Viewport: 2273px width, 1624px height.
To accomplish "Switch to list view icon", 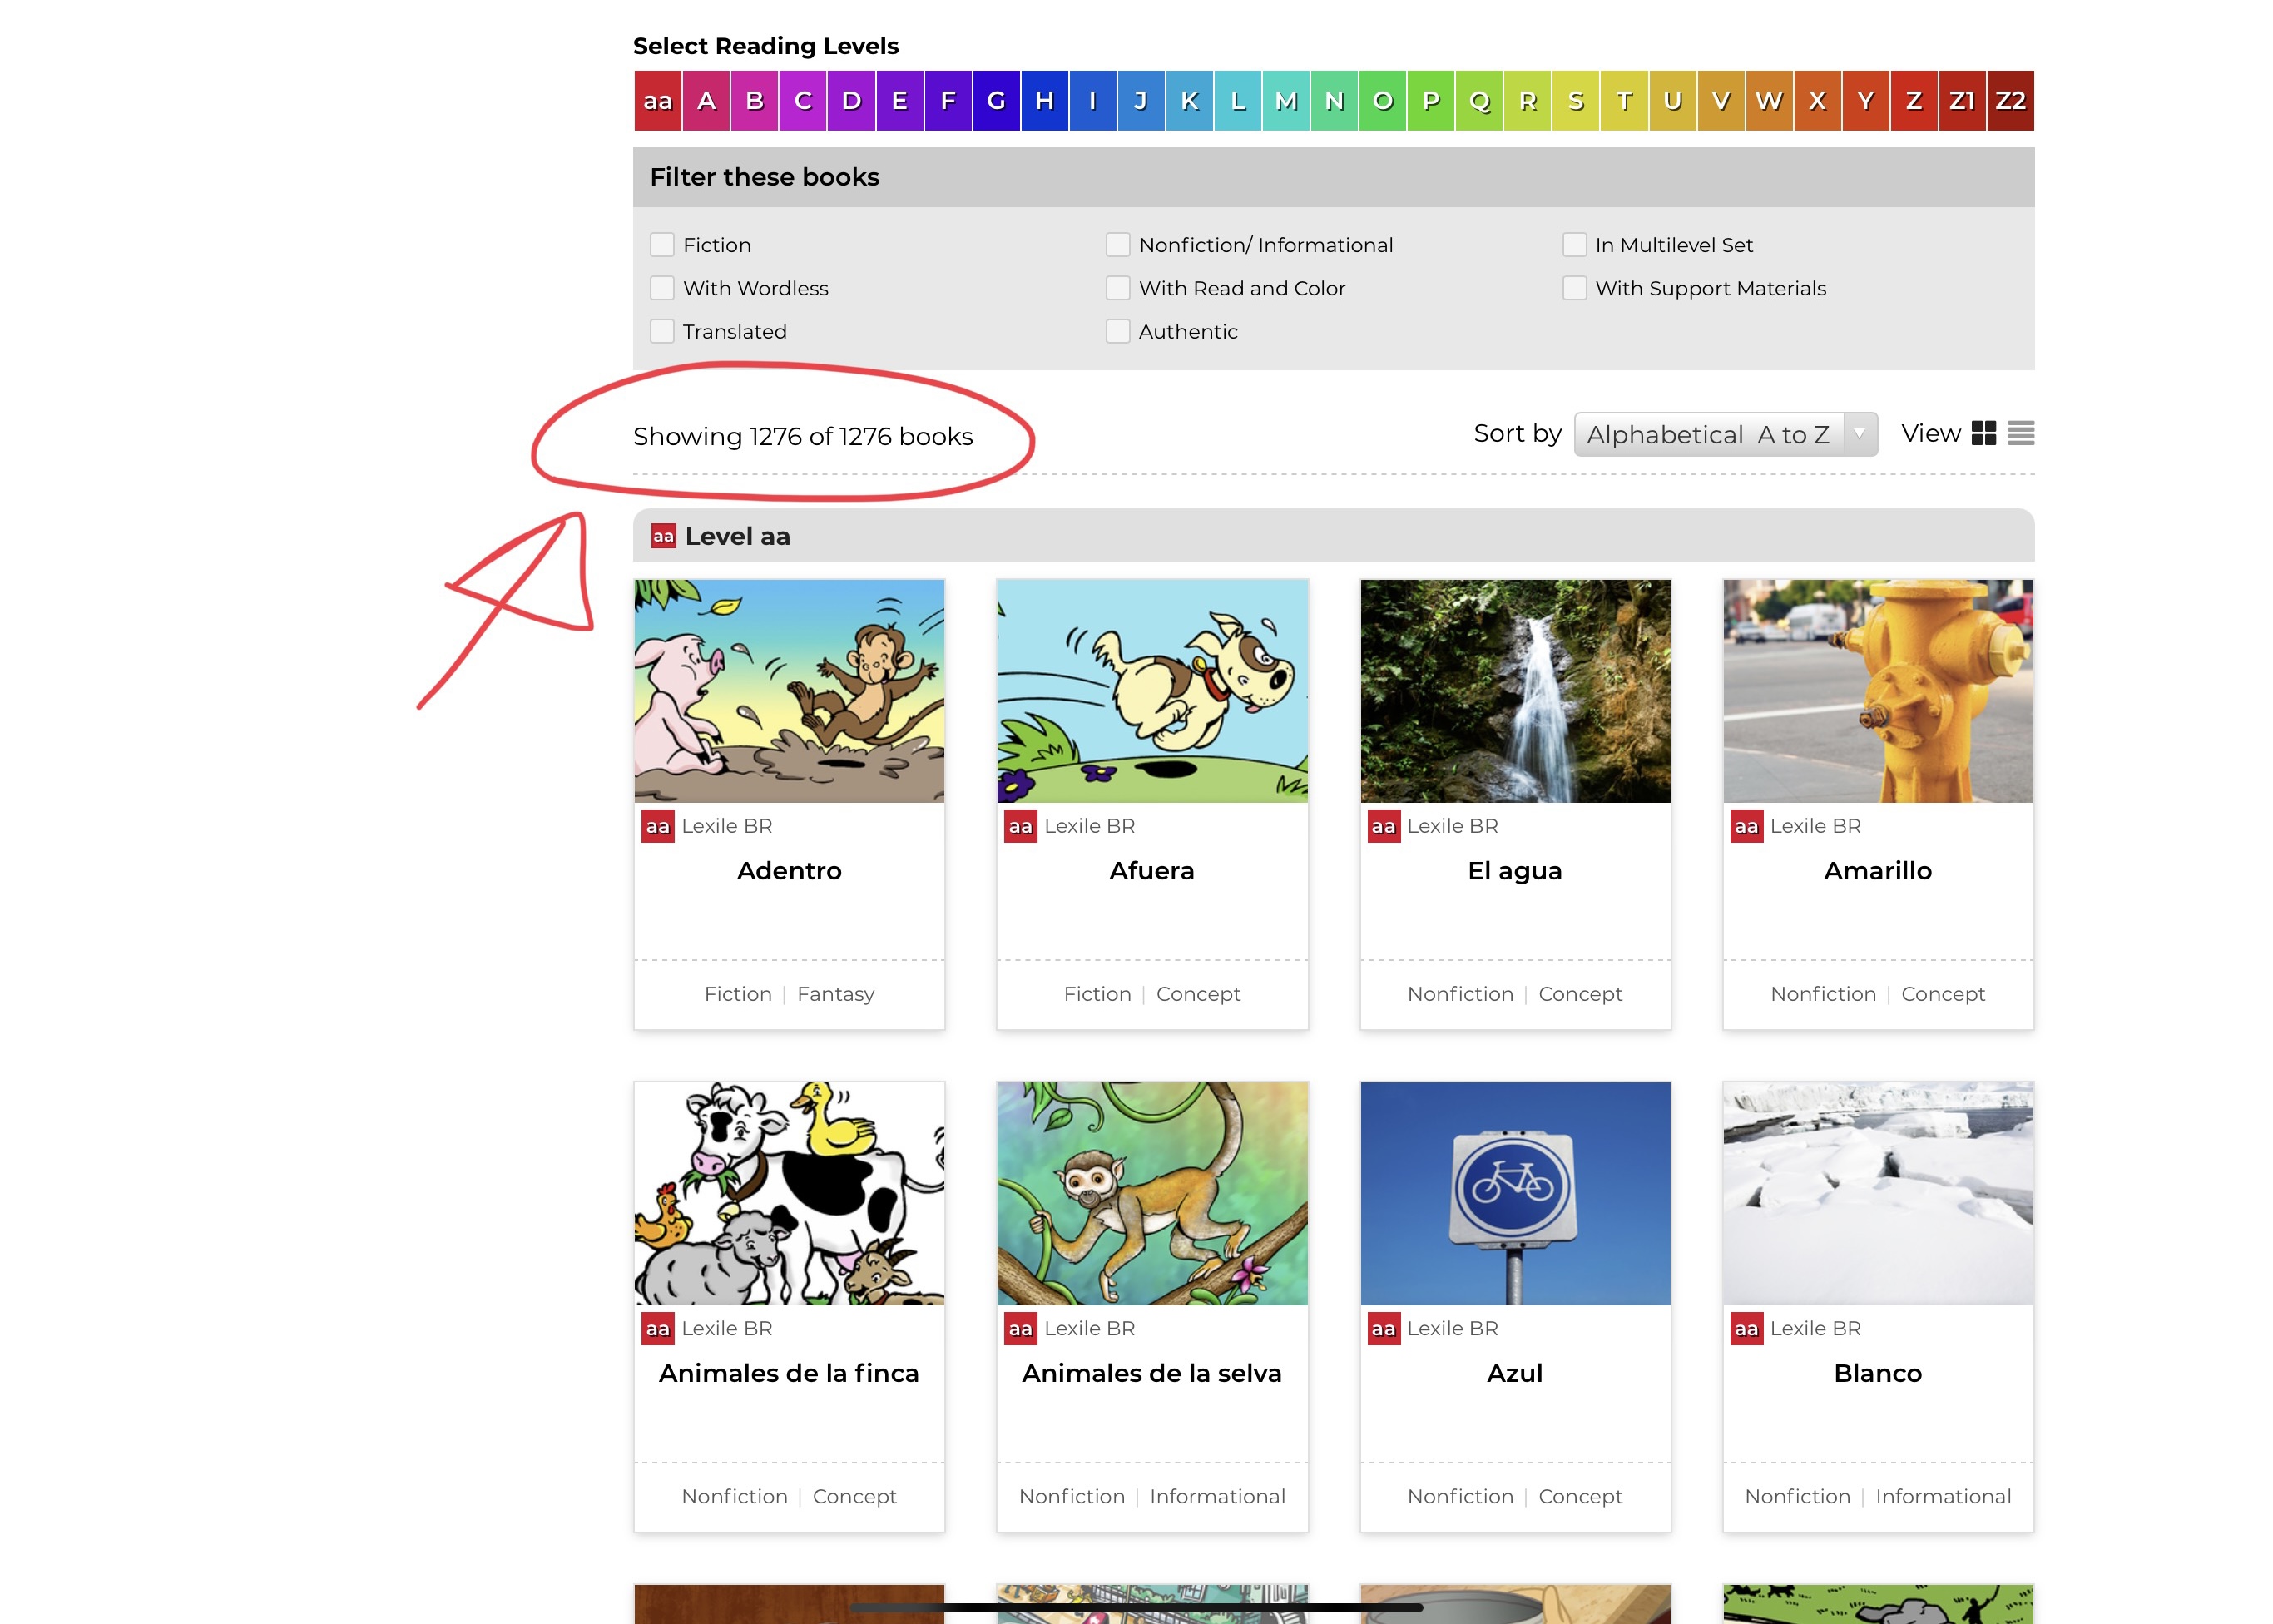I will pos(2020,433).
